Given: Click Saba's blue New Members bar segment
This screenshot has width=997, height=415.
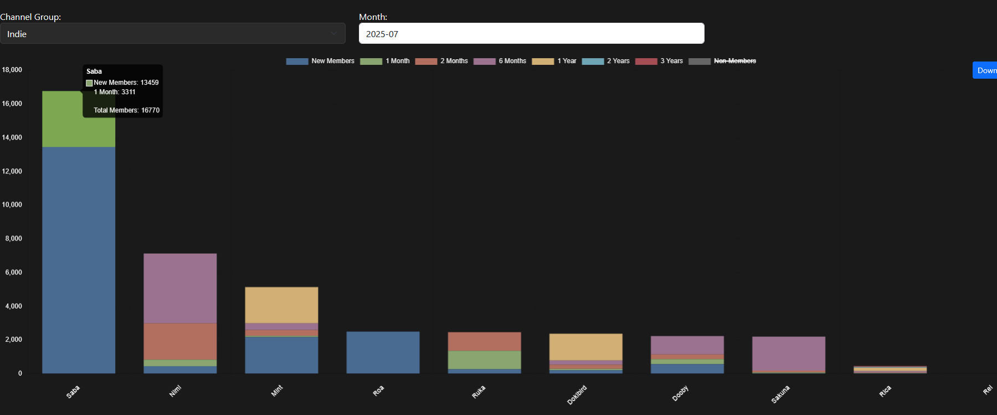Looking at the screenshot, I should tap(79, 260).
